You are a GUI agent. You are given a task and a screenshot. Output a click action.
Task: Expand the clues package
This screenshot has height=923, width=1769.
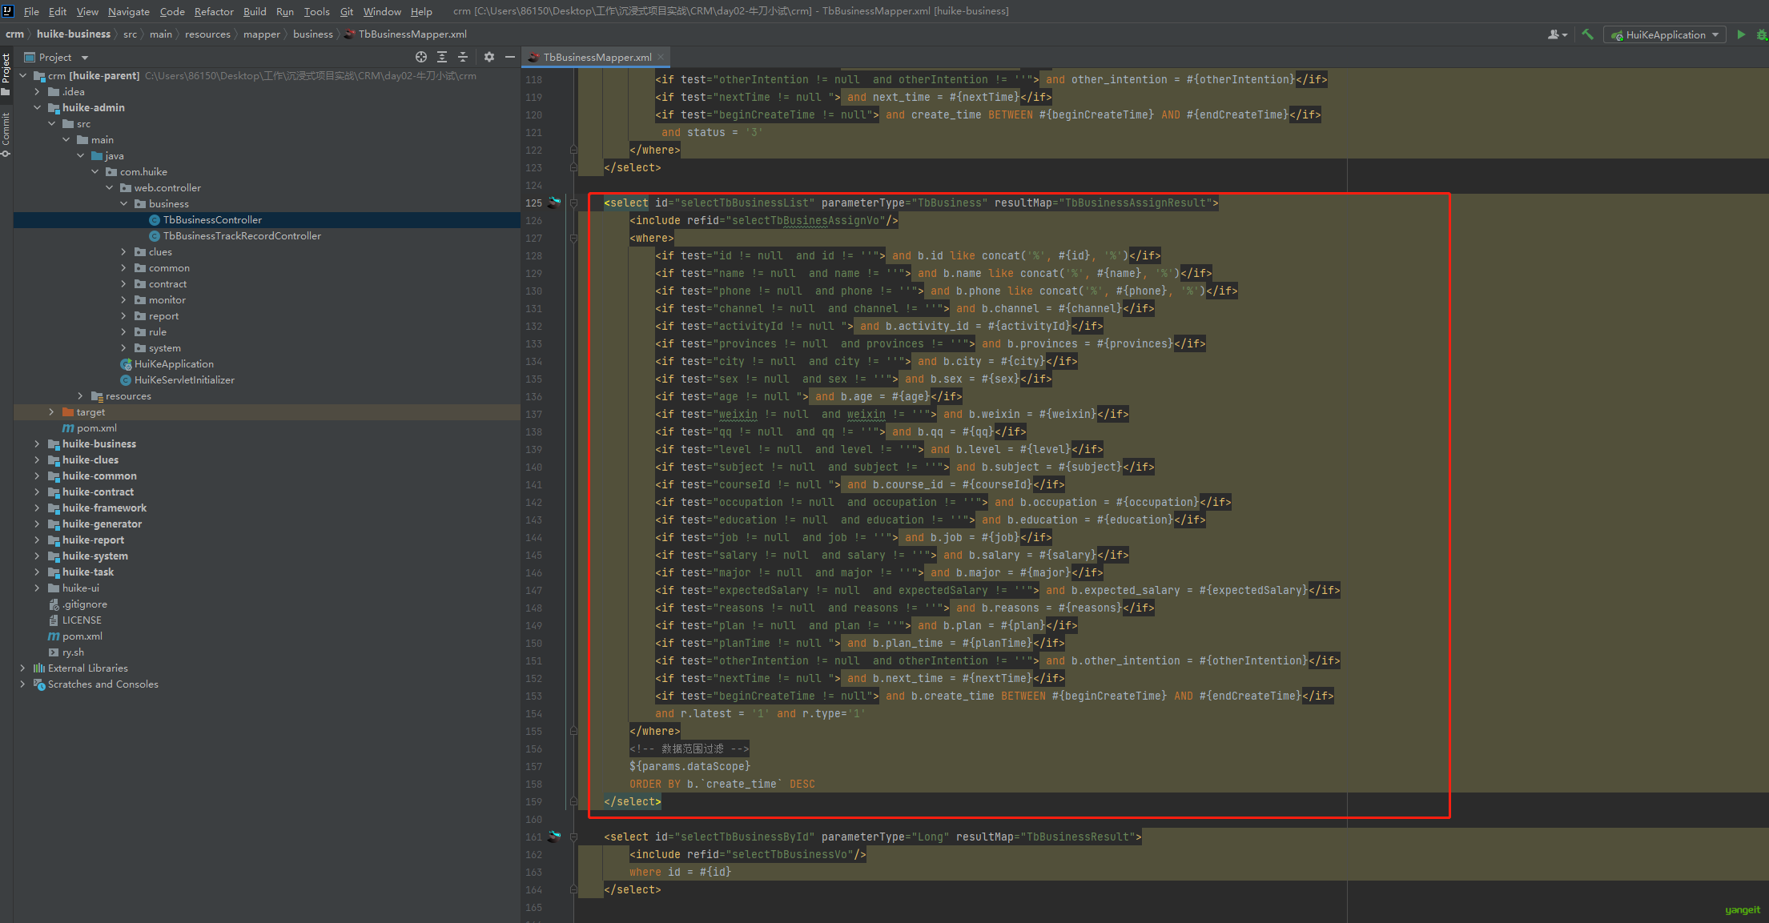(x=123, y=251)
